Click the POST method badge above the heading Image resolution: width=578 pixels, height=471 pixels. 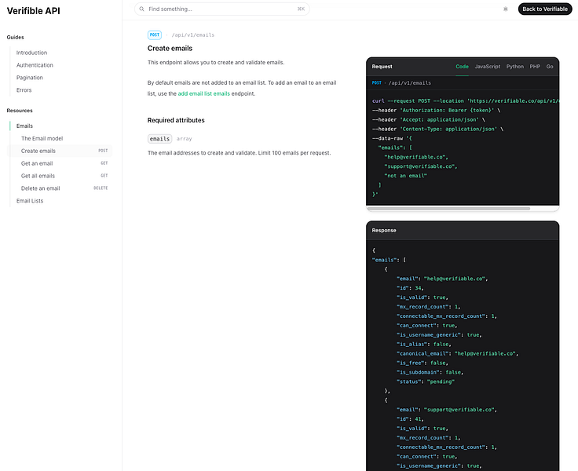pos(155,35)
